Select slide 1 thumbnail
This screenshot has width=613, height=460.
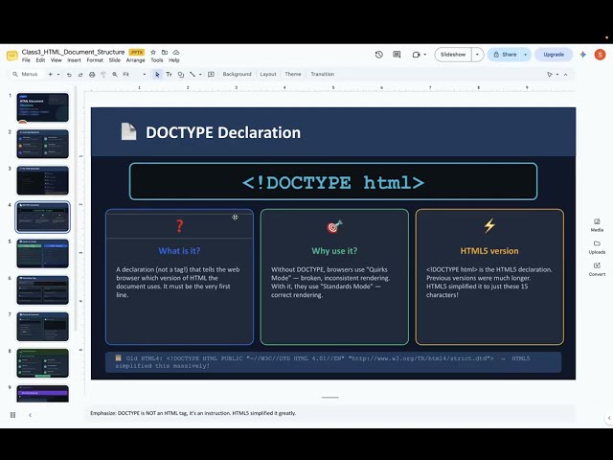pyautogui.click(x=42, y=107)
